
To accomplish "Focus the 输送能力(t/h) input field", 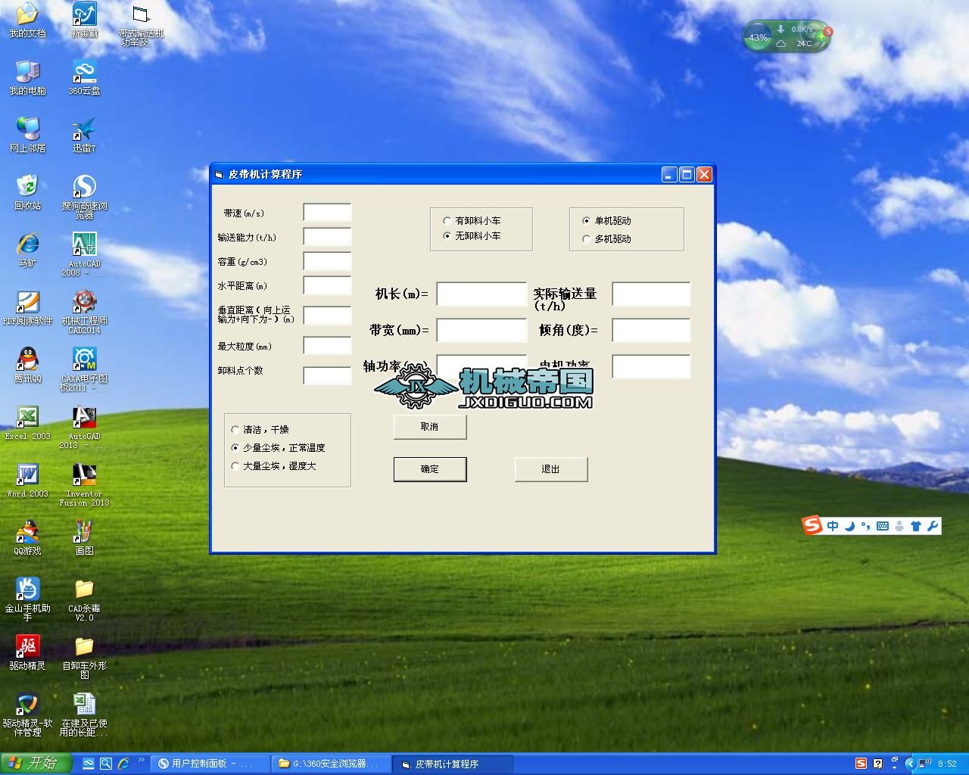I will [x=327, y=237].
